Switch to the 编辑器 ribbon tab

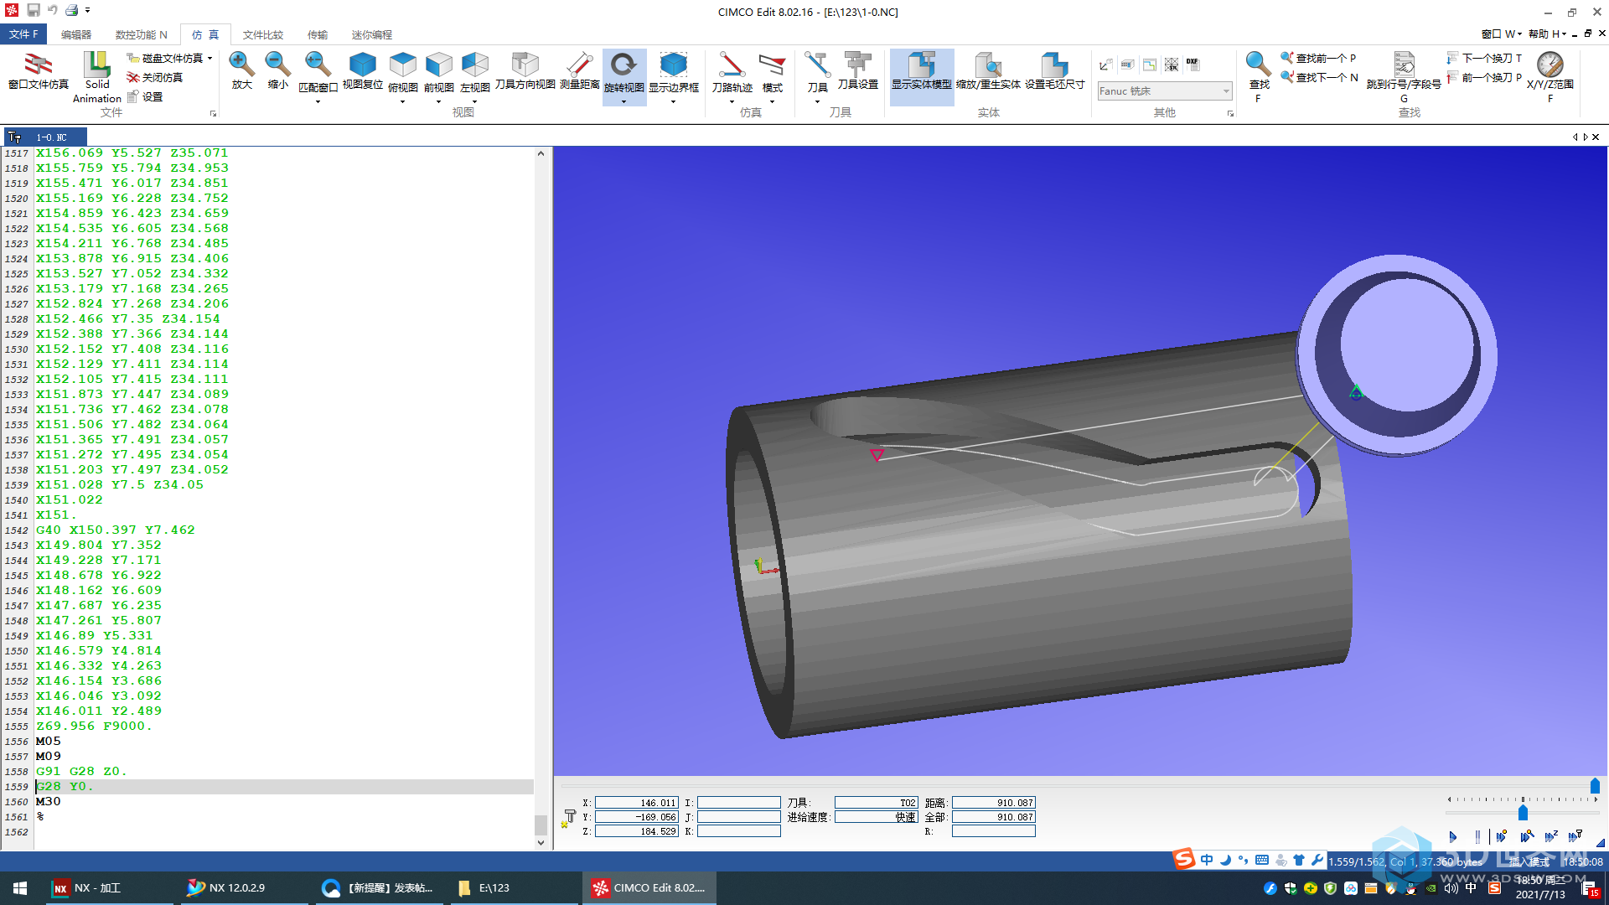tap(76, 34)
